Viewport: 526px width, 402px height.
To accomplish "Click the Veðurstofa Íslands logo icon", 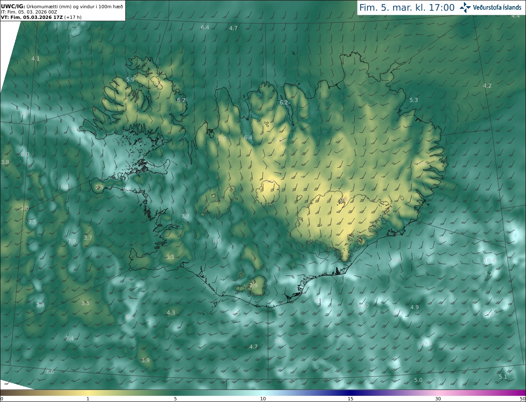I will tap(465, 7).
